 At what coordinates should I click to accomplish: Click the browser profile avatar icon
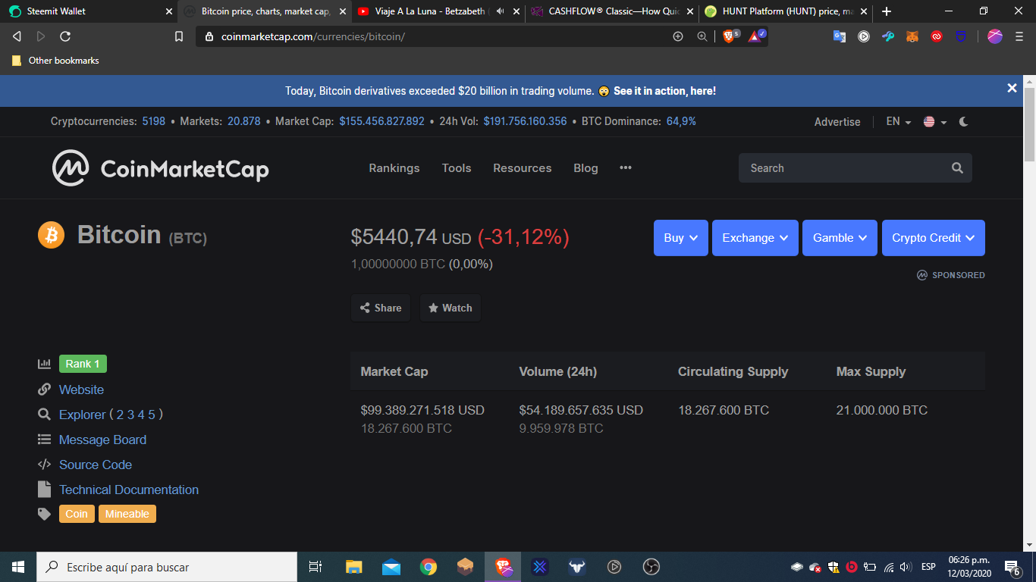(995, 36)
